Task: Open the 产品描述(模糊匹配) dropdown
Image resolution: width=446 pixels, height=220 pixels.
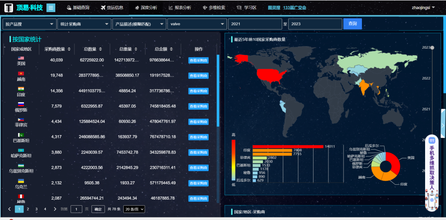Action: [x=139, y=24]
